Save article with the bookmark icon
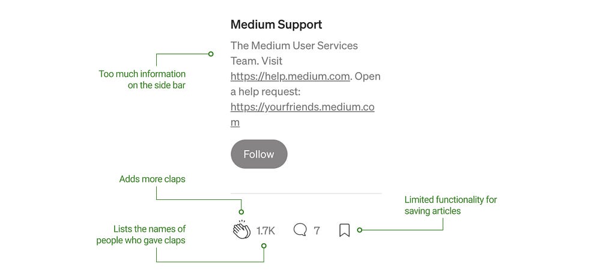Screen dimensions: 615x278 pyautogui.click(x=344, y=230)
